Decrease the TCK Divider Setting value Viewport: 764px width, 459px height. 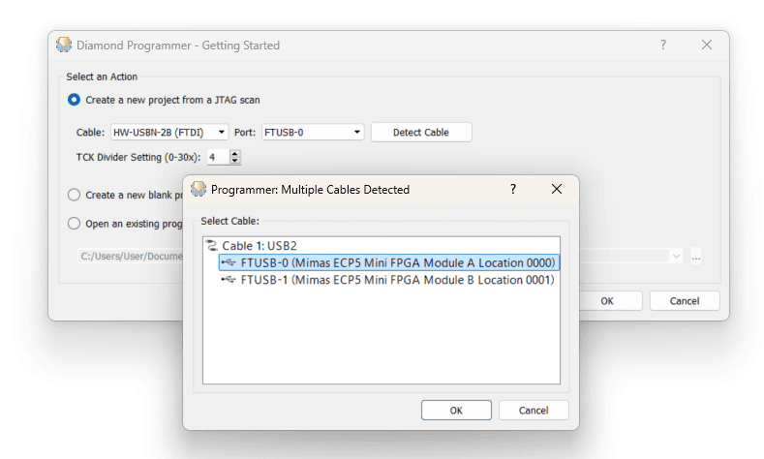coord(235,160)
